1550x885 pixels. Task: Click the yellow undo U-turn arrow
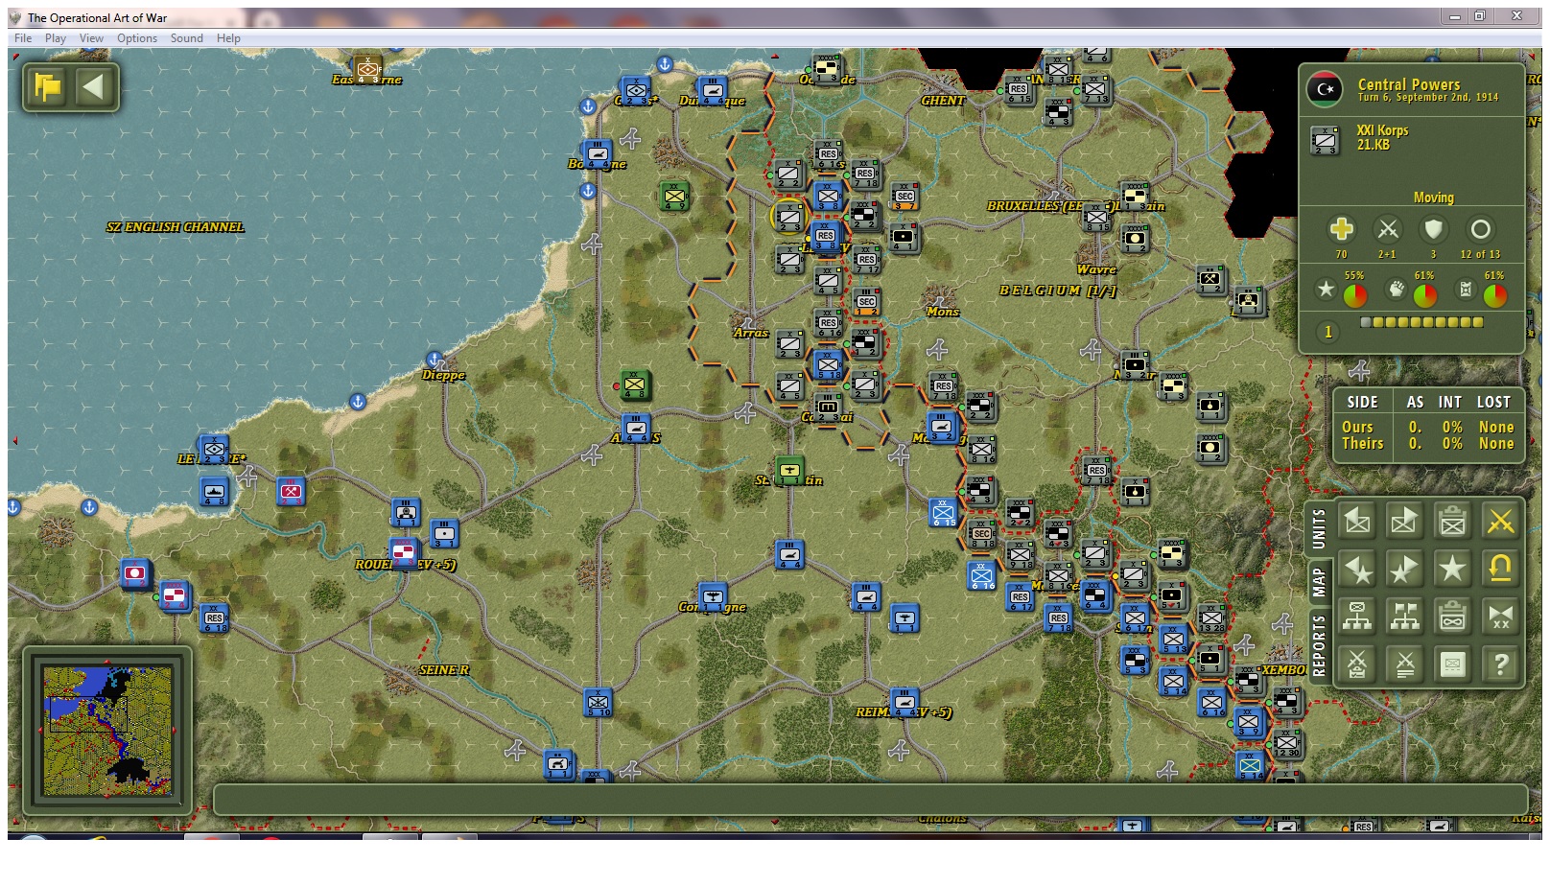tap(1500, 569)
